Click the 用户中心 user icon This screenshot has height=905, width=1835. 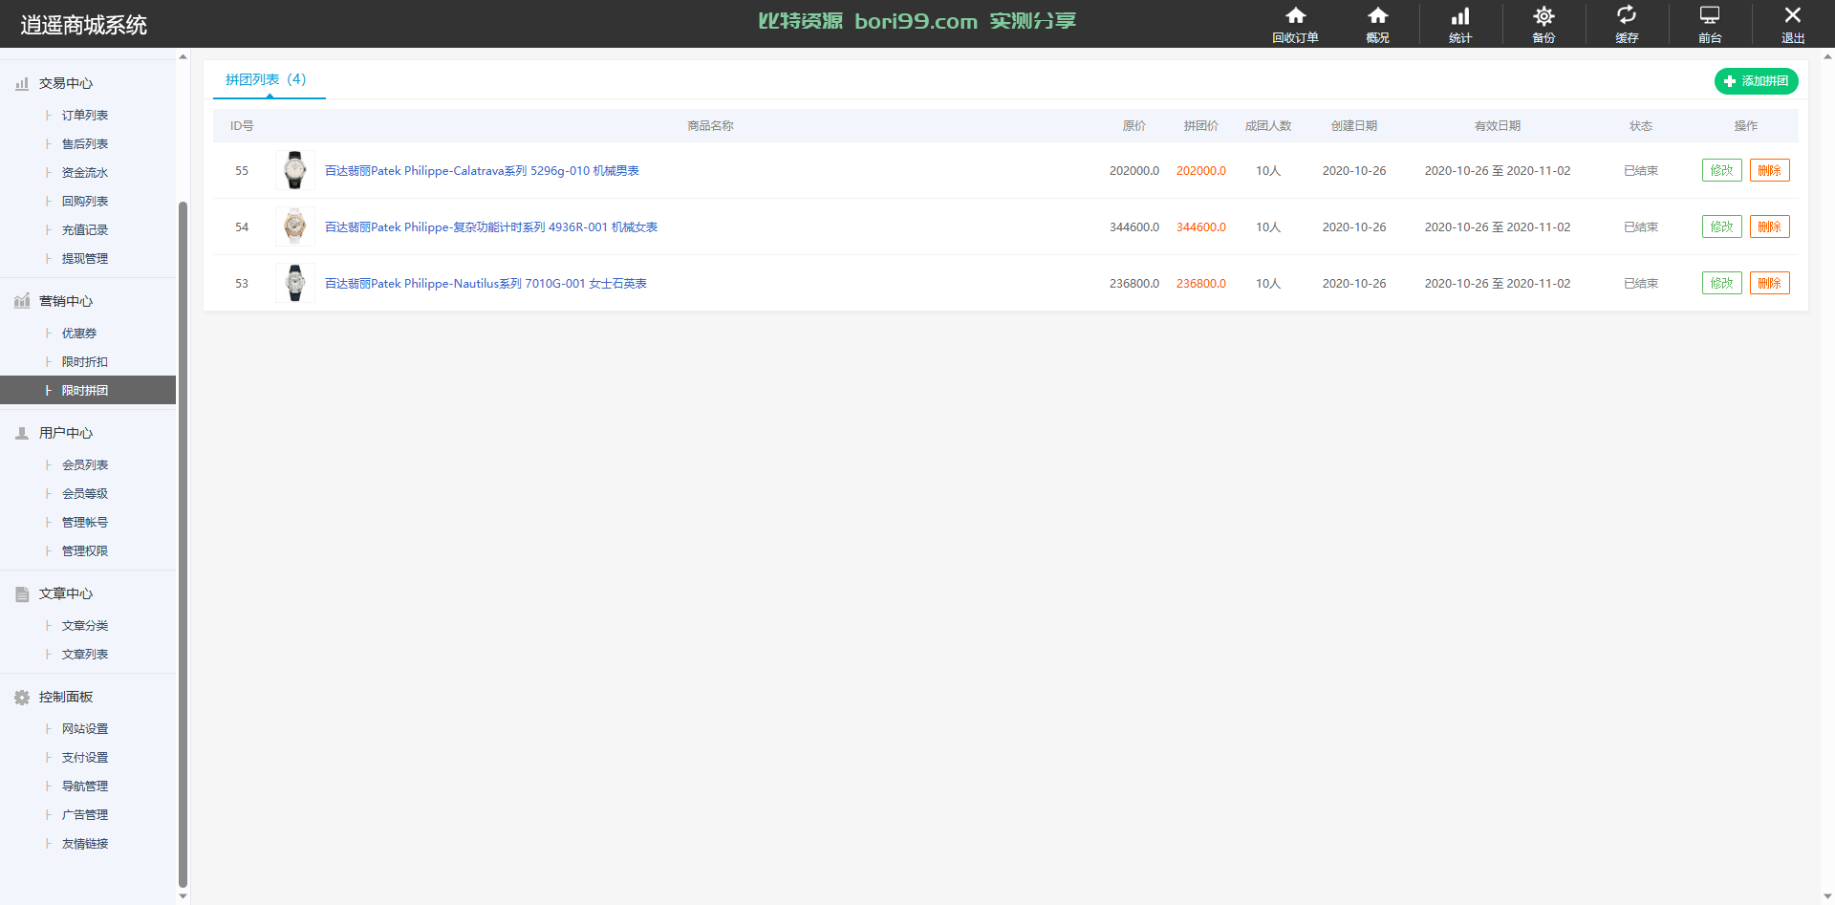[x=22, y=434]
